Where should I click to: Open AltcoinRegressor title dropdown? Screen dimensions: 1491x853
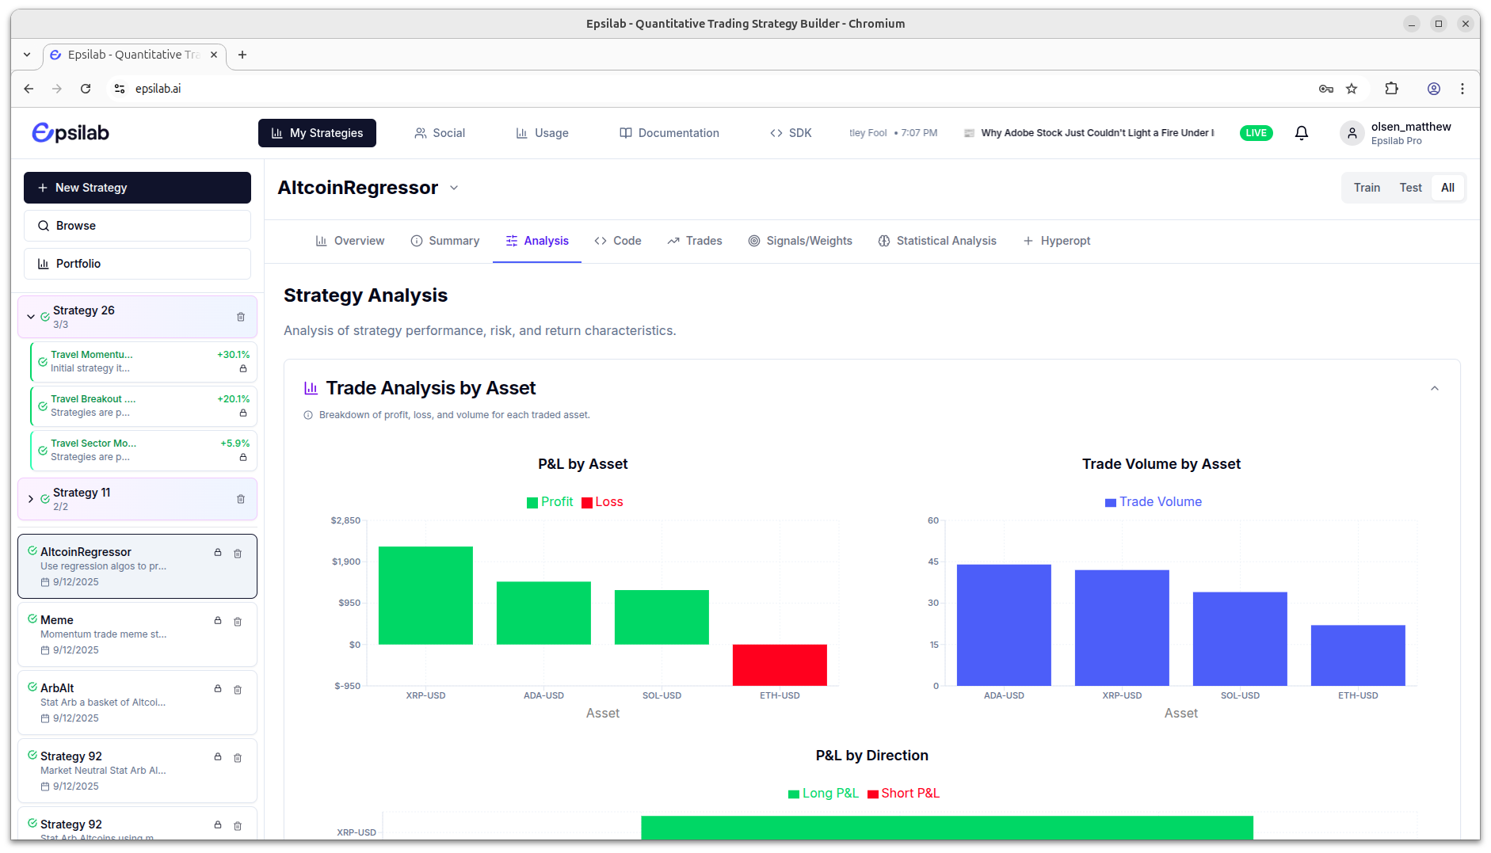coord(454,188)
